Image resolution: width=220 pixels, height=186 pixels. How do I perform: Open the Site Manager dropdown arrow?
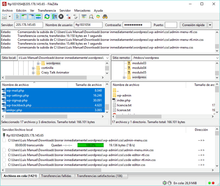click(10, 17)
